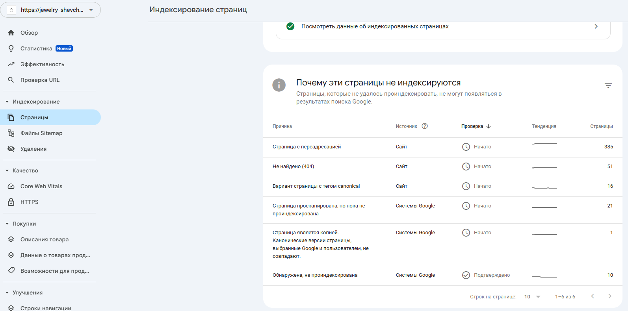
Task: Click the Источник help question icon
Action: (x=425, y=126)
